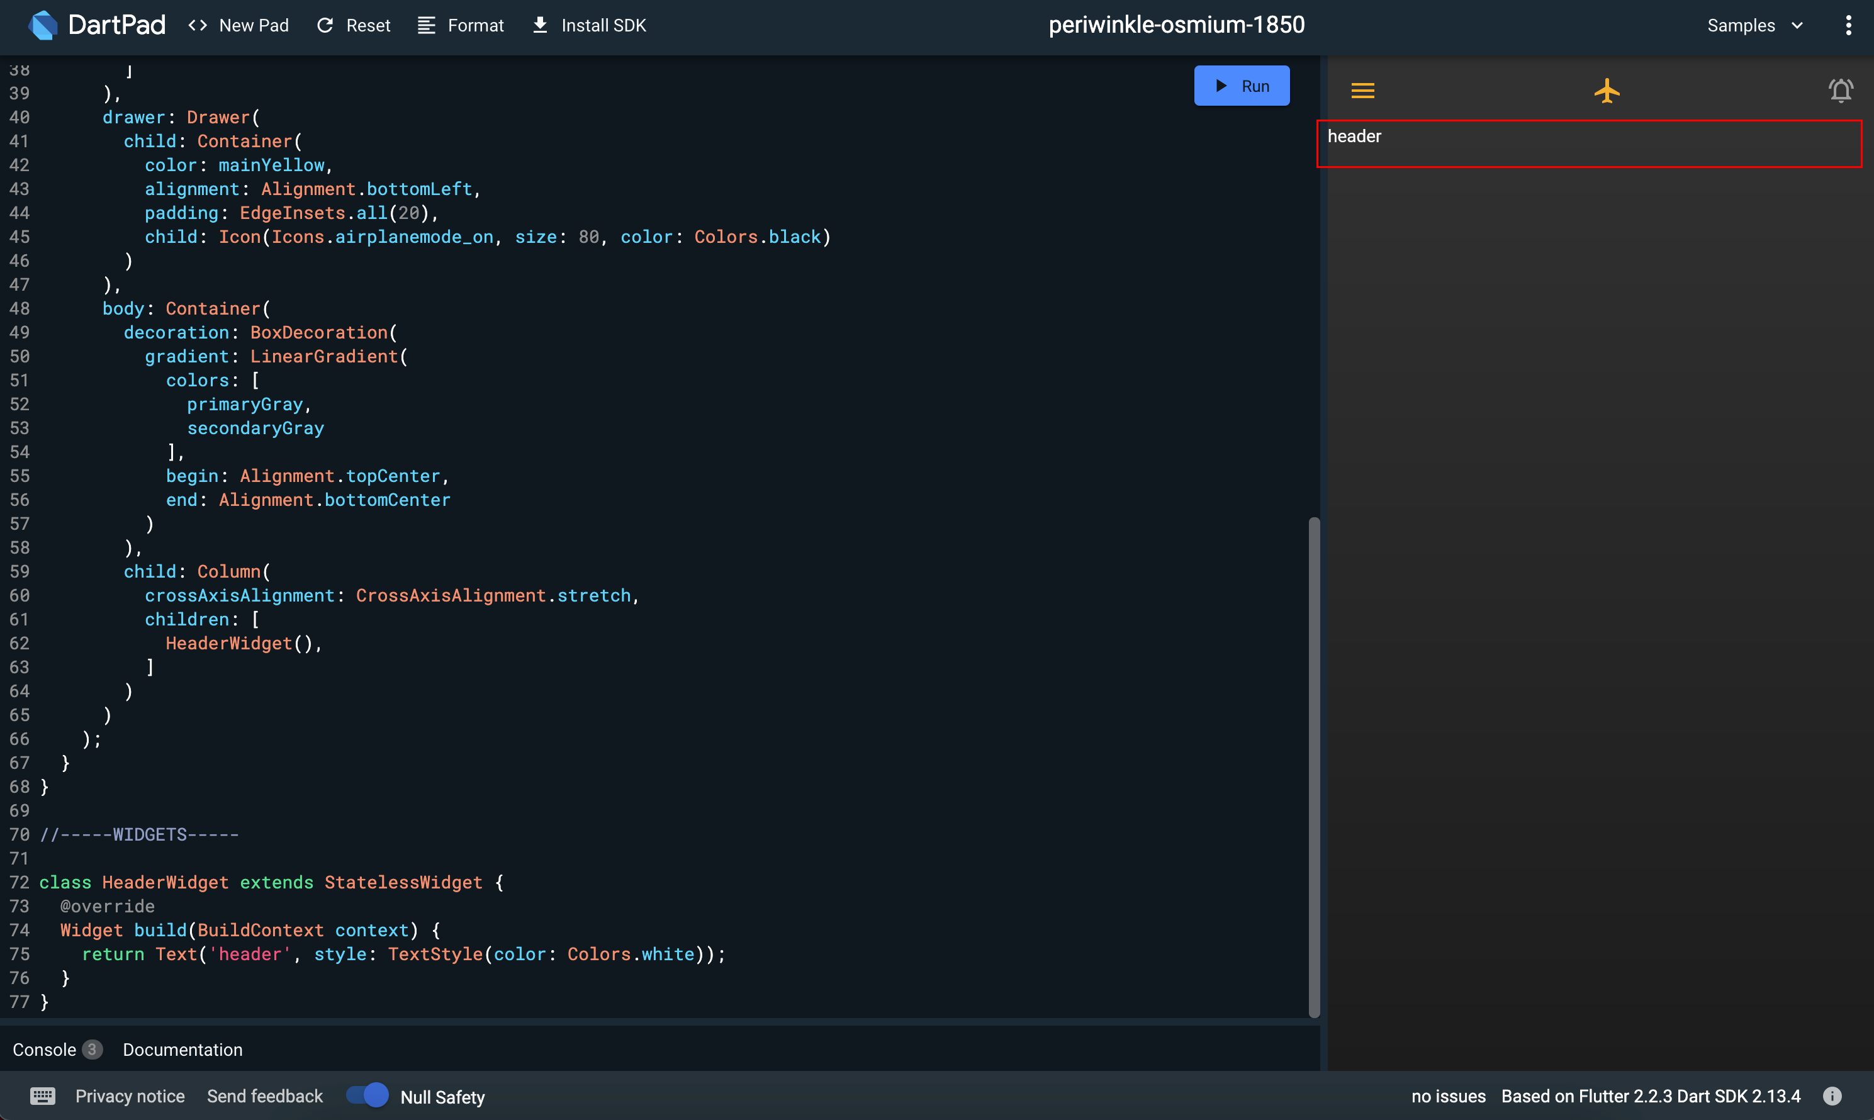Click the notification bell icon in preview
The image size is (1874, 1120).
point(1841,89)
